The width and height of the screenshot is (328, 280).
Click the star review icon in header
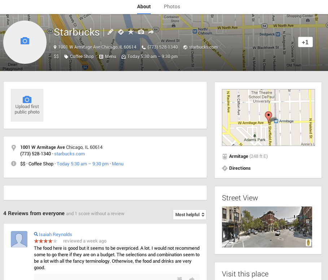point(131,32)
